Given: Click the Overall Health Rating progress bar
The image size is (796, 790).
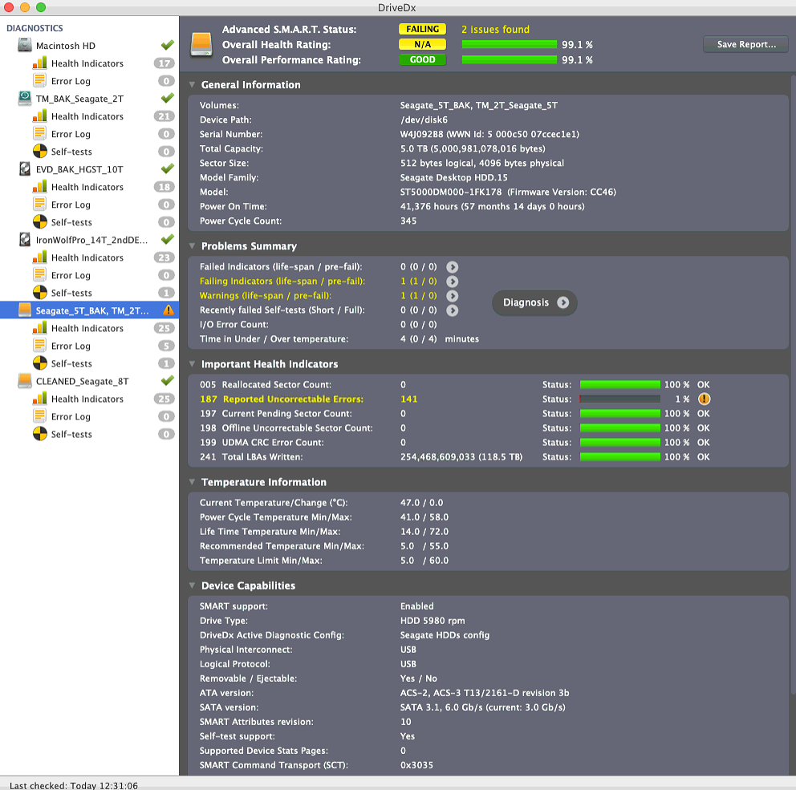Looking at the screenshot, I should (510, 45).
